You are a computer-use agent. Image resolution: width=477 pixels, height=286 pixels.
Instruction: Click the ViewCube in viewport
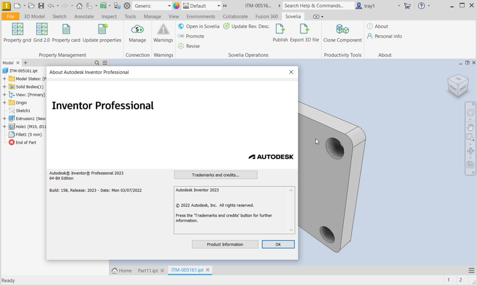pyautogui.click(x=458, y=85)
